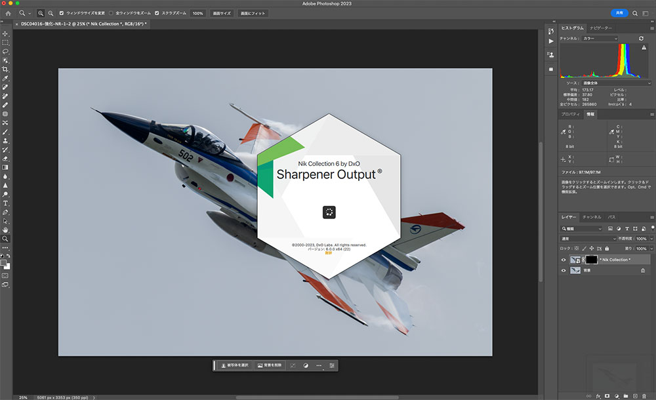Image resolution: width=656 pixels, height=400 pixels.
Task: Select the black layer mask thumbnail
Action: [591, 260]
